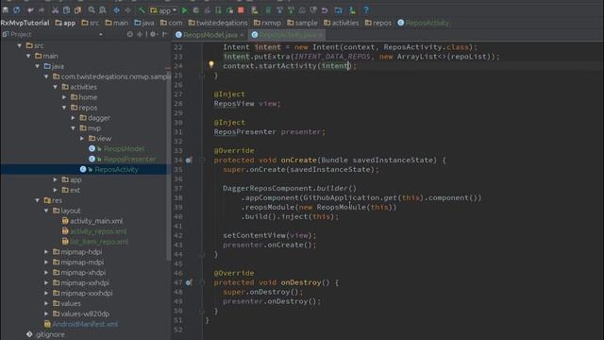Screen dimensions: 604x340
Task: Collapse all nodes in Project panel
Action: [x=140, y=34]
